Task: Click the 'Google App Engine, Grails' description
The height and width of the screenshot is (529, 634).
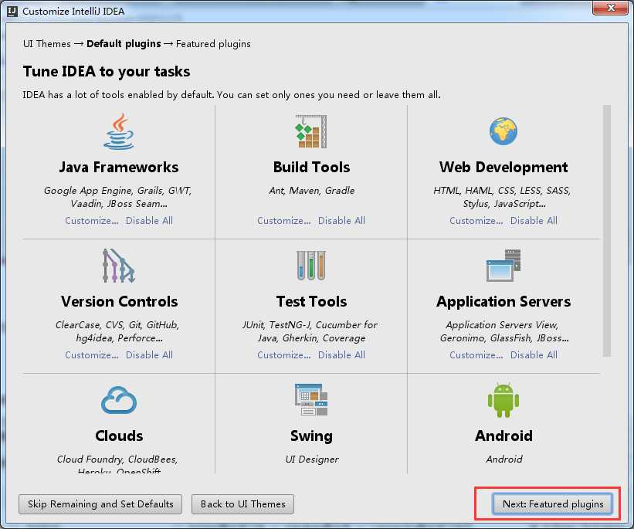Action: click(117, 197)
